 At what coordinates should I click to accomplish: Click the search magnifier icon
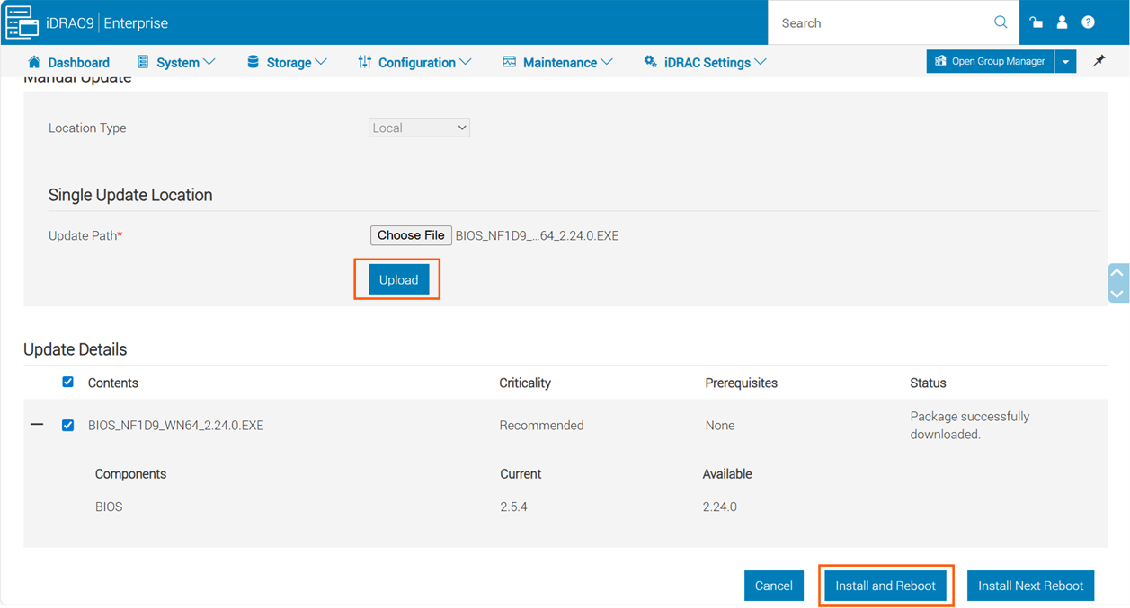click(1001, 22)
